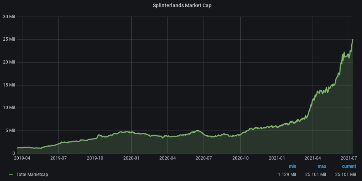Select the 25.101 Mil current value
The width and height of the screenshot is (362, 181).
tap(345, 175)
